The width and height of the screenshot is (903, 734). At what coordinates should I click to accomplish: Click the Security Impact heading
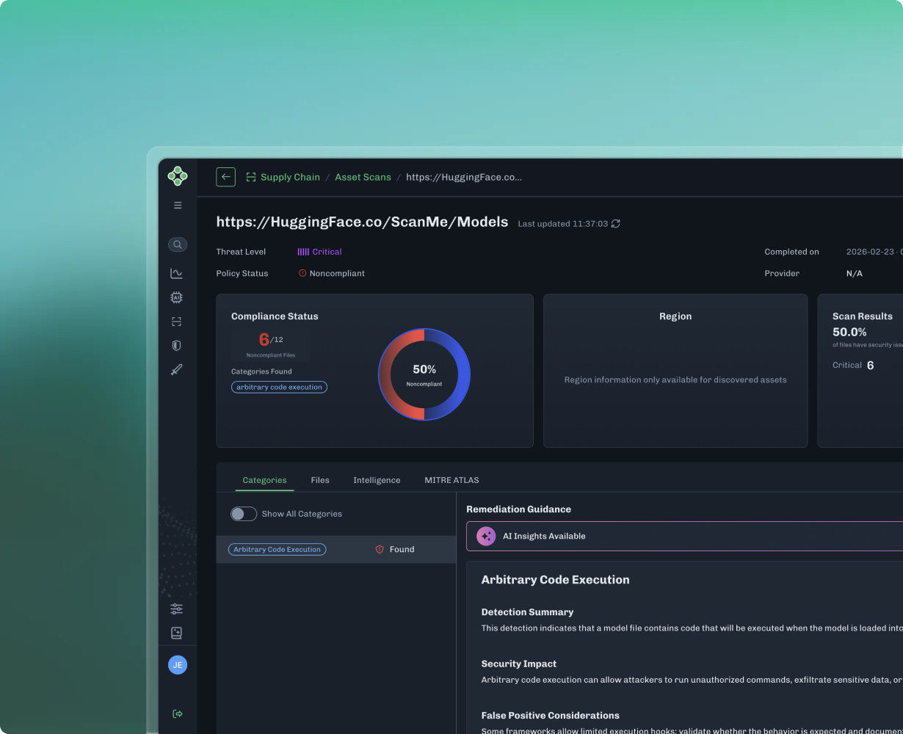click(519, 664)
